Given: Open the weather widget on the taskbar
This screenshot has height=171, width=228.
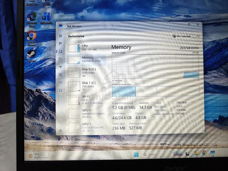Looking at the screenshot, I should (x=38, y=156).
